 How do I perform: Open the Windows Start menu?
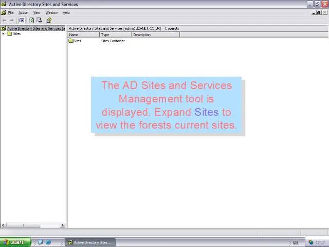(15, 242)
